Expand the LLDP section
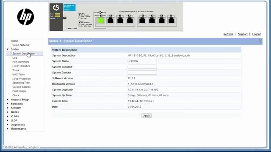The height and width of the screenshot is (152, 271). point(8,120)
